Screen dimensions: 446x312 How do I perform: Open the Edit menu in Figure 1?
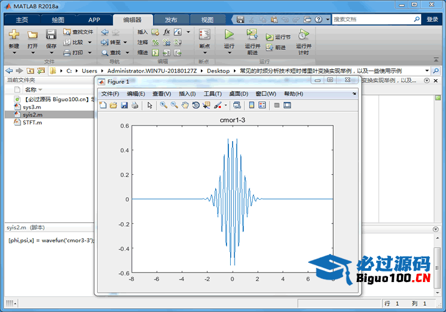pyautogui.click(x=136, y=94)
